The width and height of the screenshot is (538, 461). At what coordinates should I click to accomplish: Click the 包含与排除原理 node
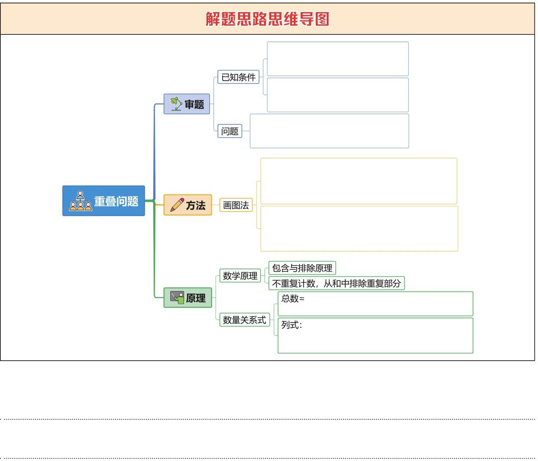click(x=302, y=268)
